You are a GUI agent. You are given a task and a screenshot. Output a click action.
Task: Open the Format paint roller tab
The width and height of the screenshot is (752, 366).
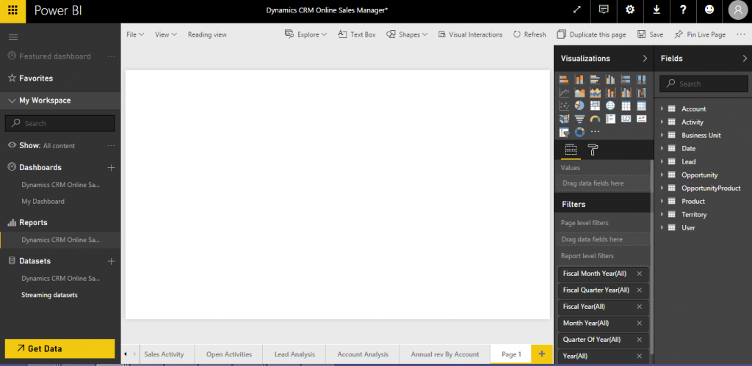tap(593, 150)
